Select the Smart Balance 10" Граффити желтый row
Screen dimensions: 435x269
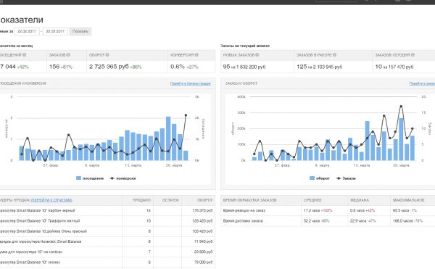click(x=107, y=220)
